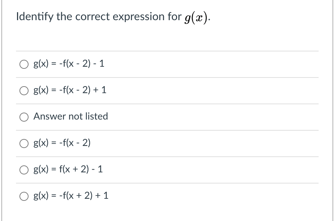The width and height of the screenshot is (336, 221).
Task: Click empty row area beside 'f(x + 2) - 1' option
Action: [211, 170]
